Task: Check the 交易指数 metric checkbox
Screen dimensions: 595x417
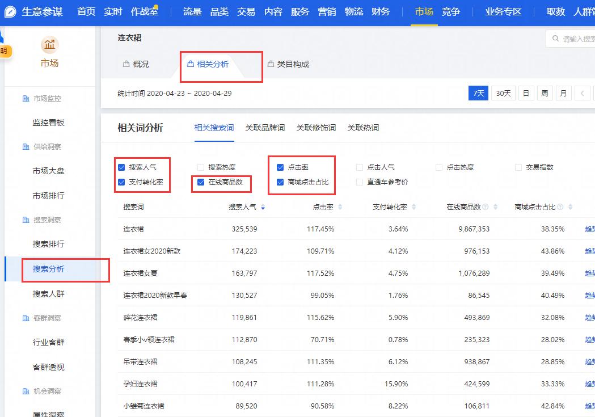Action: click(x=517, y=167)
